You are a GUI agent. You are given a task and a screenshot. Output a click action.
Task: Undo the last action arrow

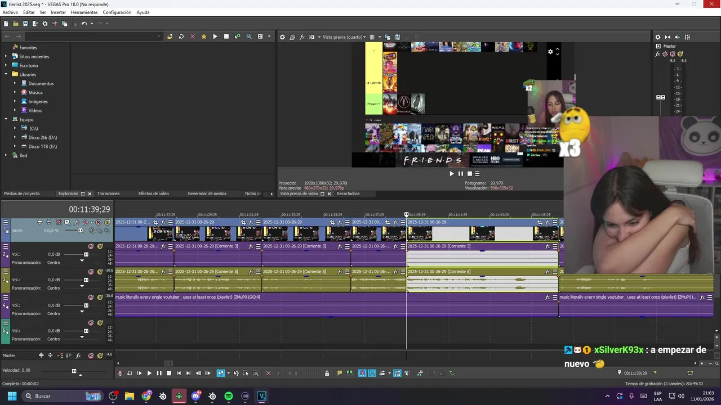84,24
